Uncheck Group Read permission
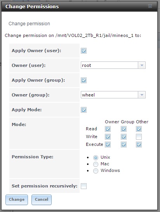This screenshot has height=212, width=160. click(123, 129)
